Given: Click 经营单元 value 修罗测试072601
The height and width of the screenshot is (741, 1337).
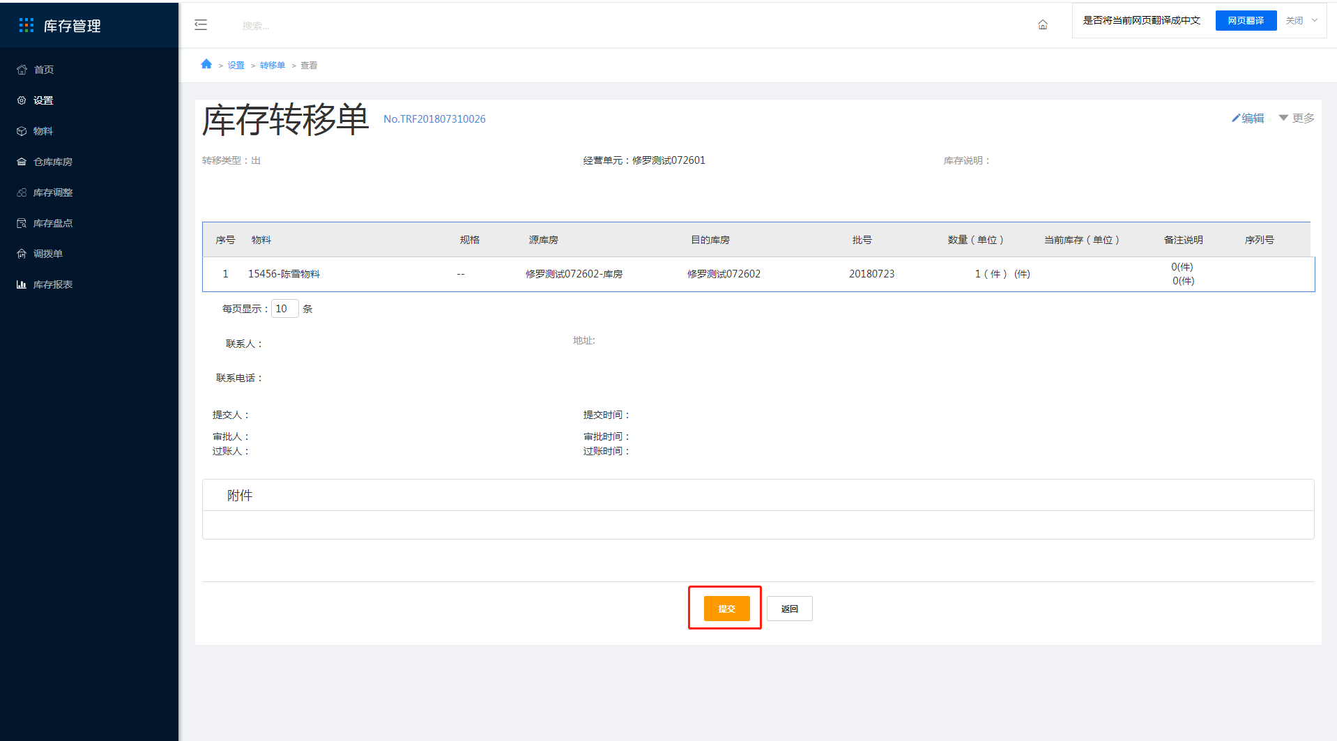Looking at the screenshot, I should point(668,160).
